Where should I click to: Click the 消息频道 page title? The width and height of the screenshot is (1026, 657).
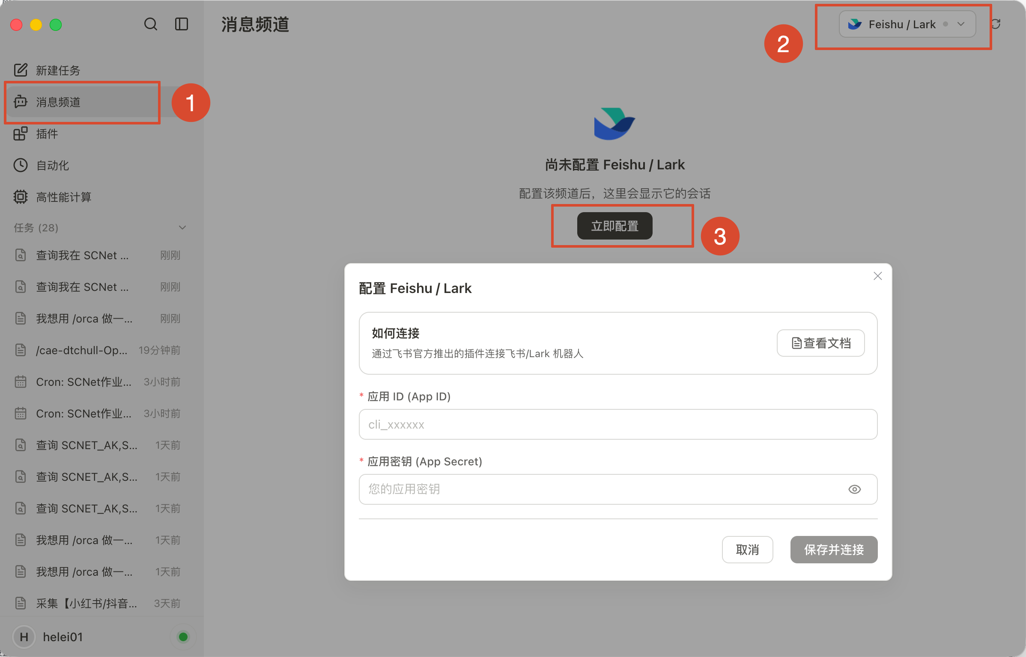[255, 24]
